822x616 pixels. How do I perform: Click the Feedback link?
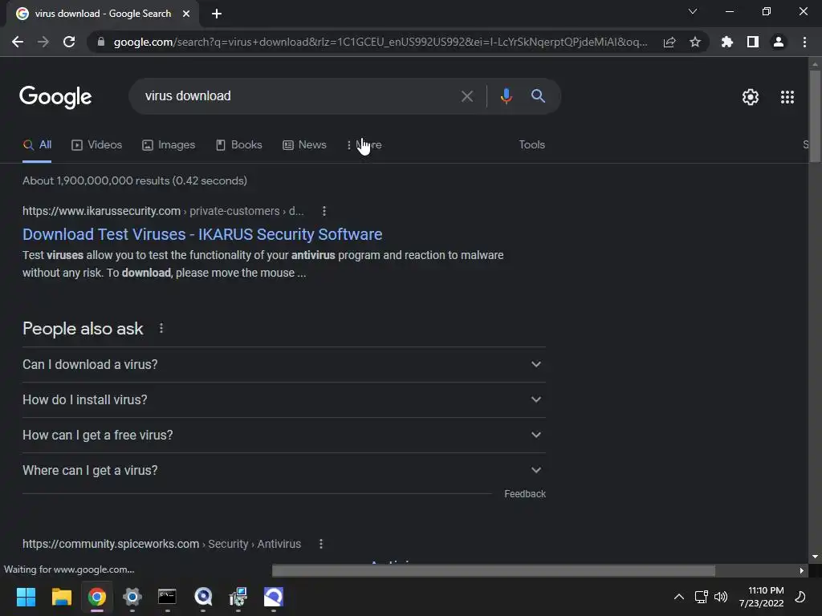[525, 494]
